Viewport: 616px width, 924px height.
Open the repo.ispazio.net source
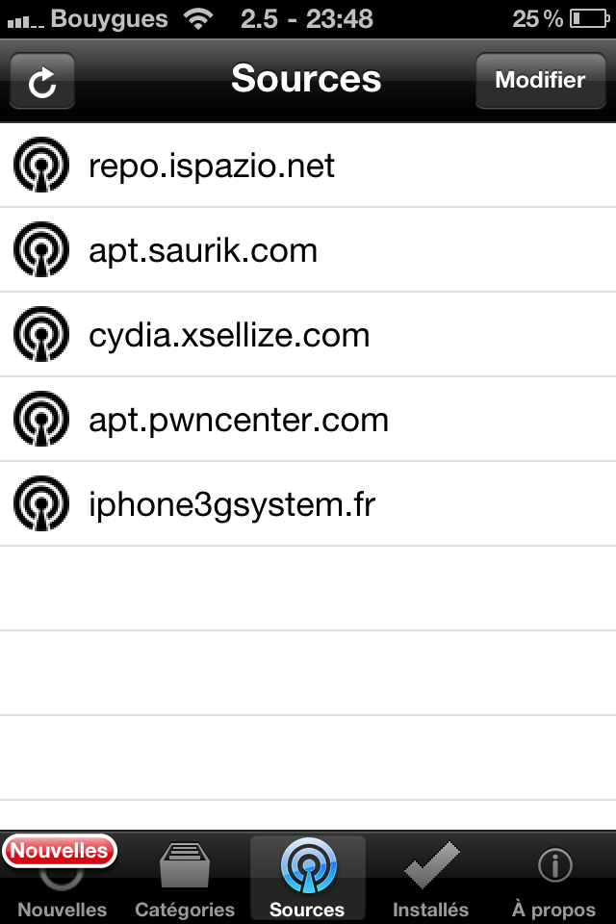[x=308, y=165]
